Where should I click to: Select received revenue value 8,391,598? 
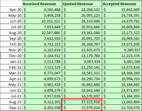[x=42, y=108]
